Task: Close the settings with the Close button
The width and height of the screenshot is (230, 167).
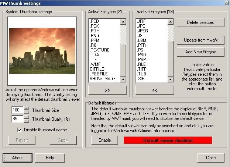Action: [211, 158]
